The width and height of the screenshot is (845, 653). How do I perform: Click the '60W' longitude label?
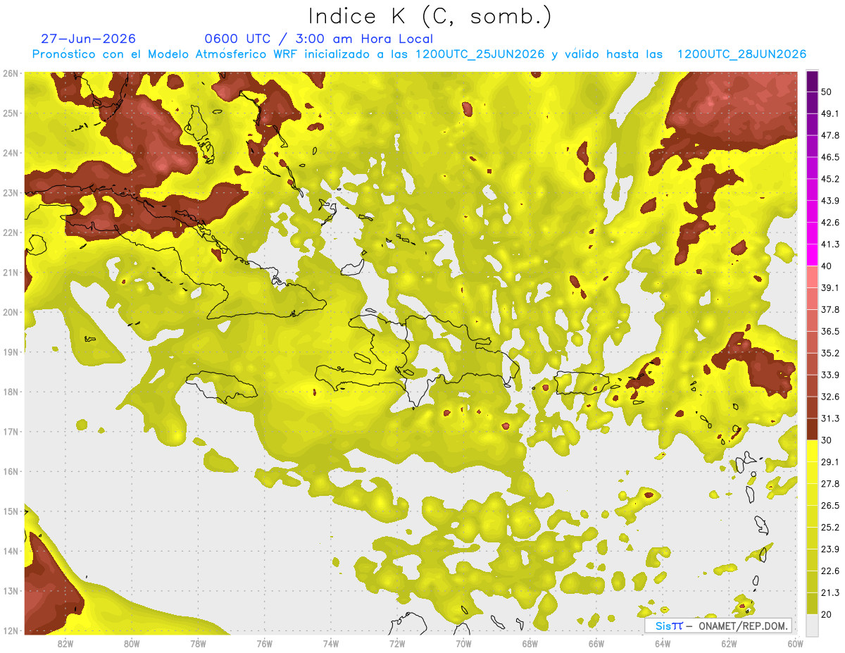pyautogui.click(x=795, y=643)
